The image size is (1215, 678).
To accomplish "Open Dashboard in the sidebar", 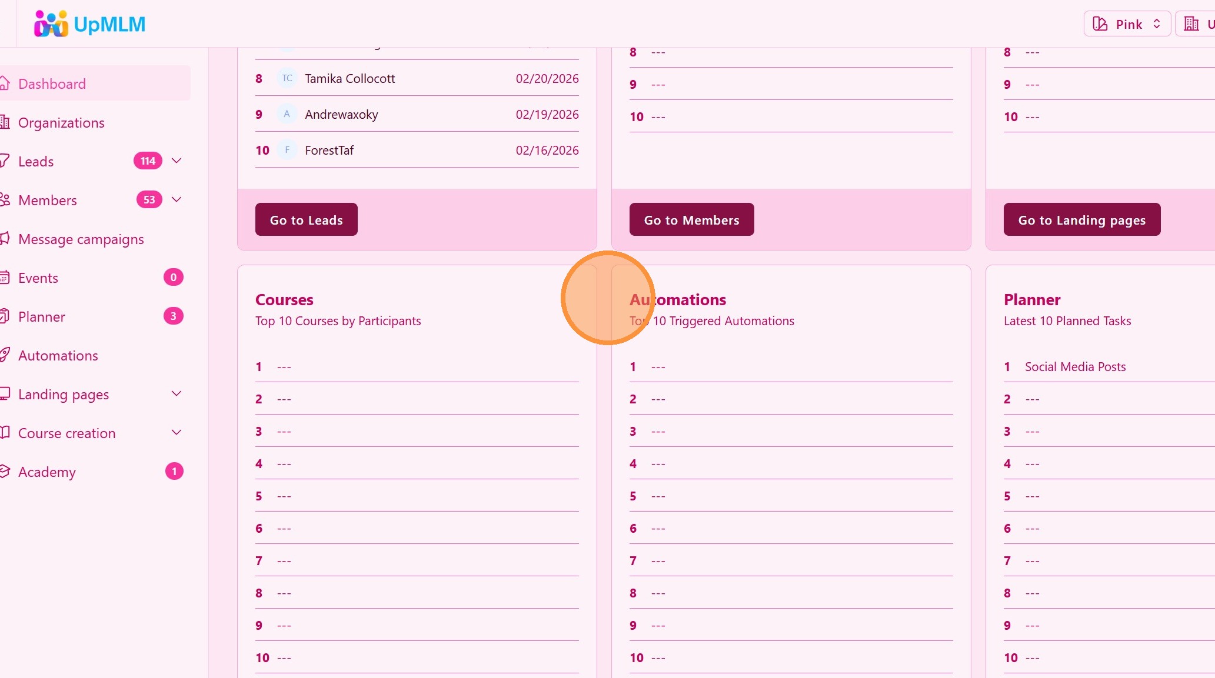I will 52,84.
